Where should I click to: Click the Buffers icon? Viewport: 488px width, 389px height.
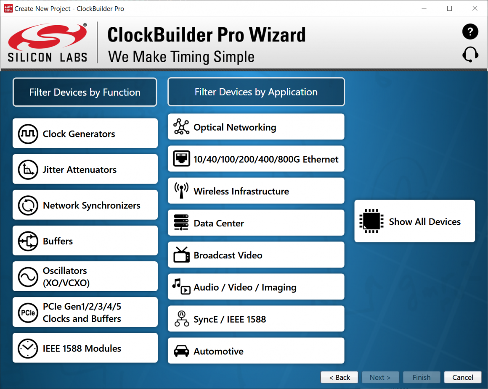(x=28, y=241)
